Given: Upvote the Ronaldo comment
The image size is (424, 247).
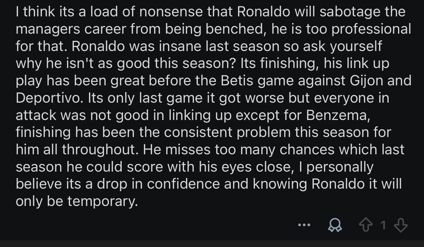Looking at the screenshot, I should [366, 225].
